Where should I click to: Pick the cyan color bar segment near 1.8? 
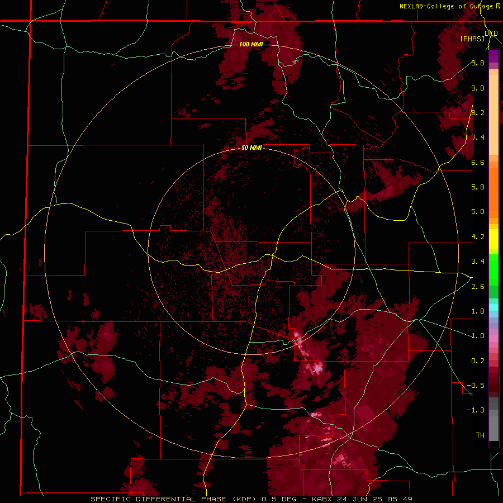(x=493, y=307)
